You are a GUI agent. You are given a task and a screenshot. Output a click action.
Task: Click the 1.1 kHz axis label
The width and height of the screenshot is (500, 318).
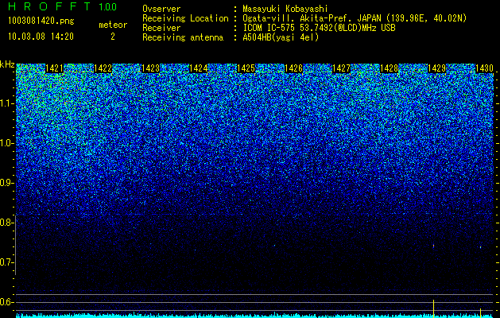click(x=6, y=103)
